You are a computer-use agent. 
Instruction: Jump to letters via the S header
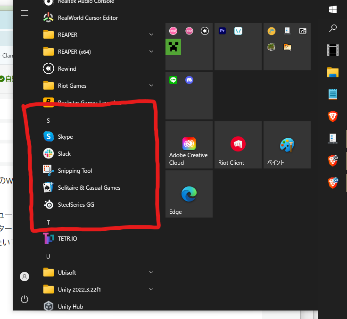(48, 121)
